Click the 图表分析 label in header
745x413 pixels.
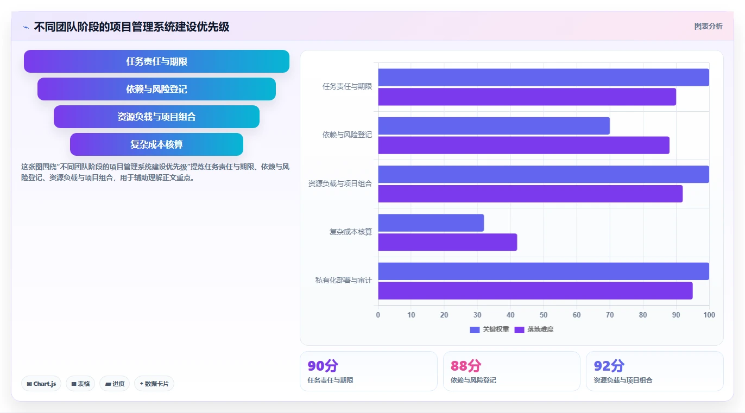[708, 26]
